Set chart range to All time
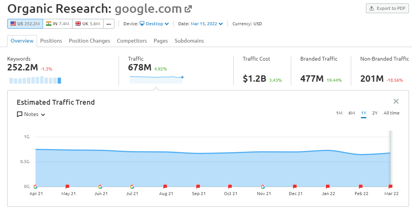 click(392, 113)
